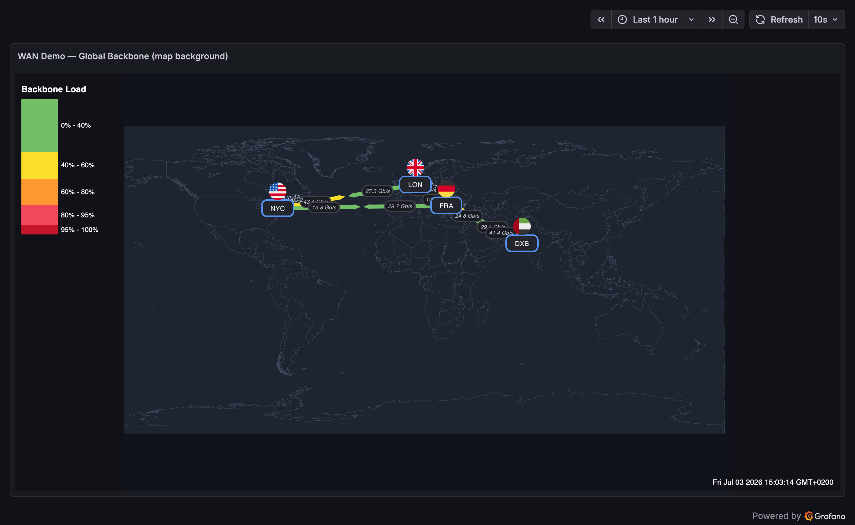Click the 95% - 100% legend label
855x525 pixels.
click(79, 230)
